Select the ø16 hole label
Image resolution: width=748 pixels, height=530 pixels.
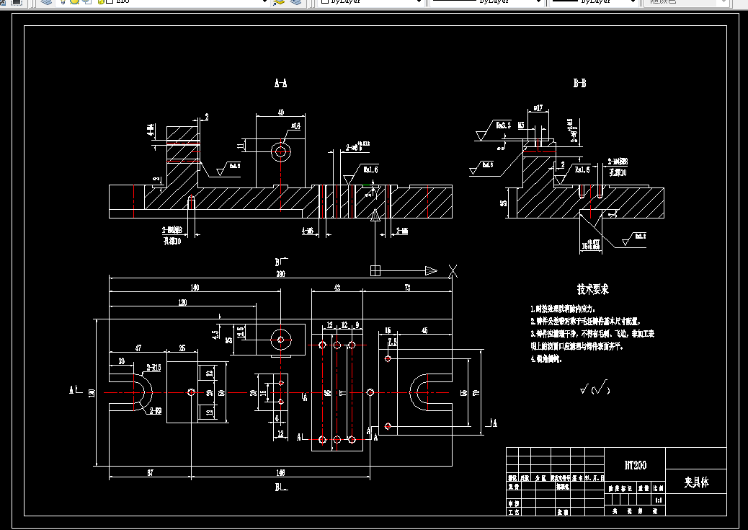click(x=295, y=126)
